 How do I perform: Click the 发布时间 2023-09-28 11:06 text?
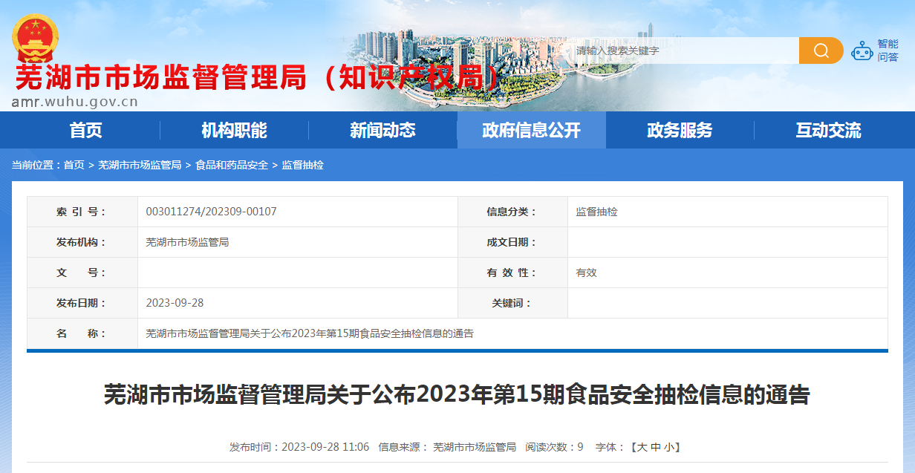click(299, 447)
